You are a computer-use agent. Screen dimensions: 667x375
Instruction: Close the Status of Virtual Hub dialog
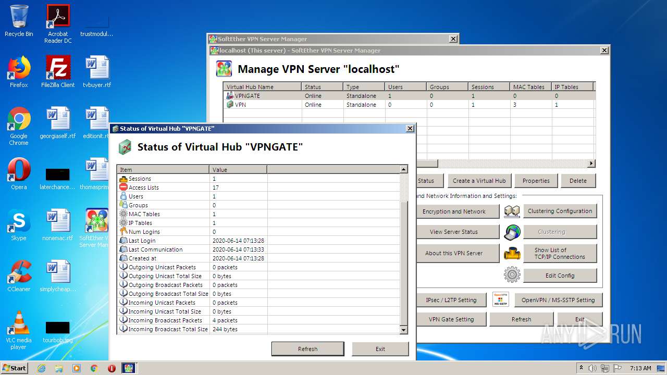tap(410, 129)
